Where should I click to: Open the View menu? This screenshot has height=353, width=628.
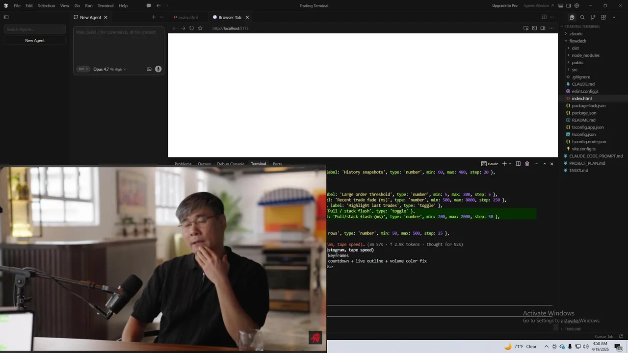point(65,5)
